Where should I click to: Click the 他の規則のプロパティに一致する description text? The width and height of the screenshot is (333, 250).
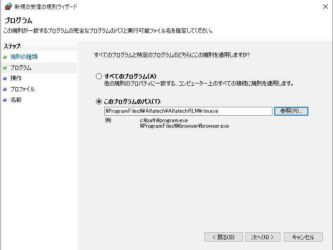199,83
